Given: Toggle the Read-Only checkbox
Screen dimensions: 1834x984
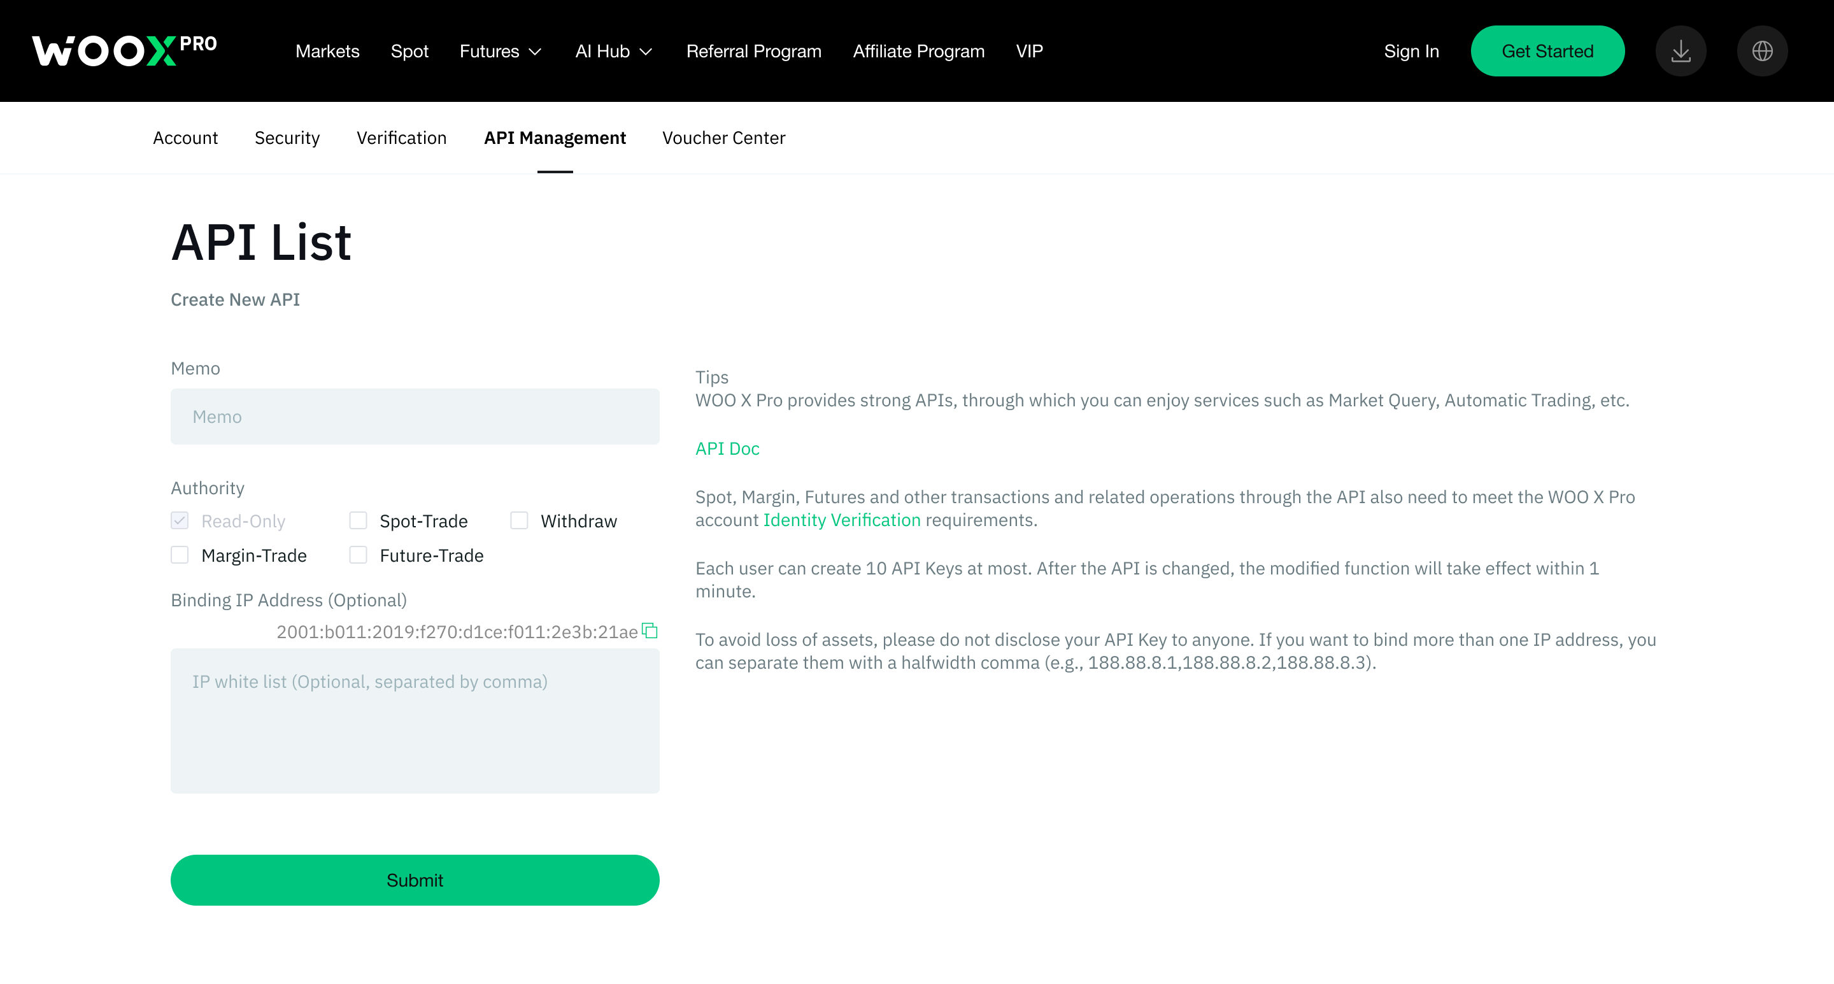Looking at the screenshot, I should pyautogui.click(x=180, y=520).
